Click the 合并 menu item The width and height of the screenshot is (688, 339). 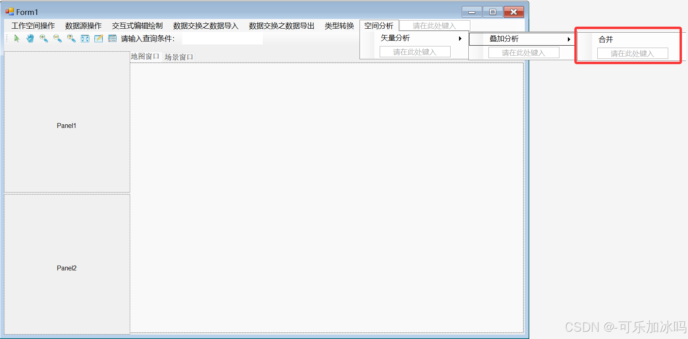(x=629, y=40)
